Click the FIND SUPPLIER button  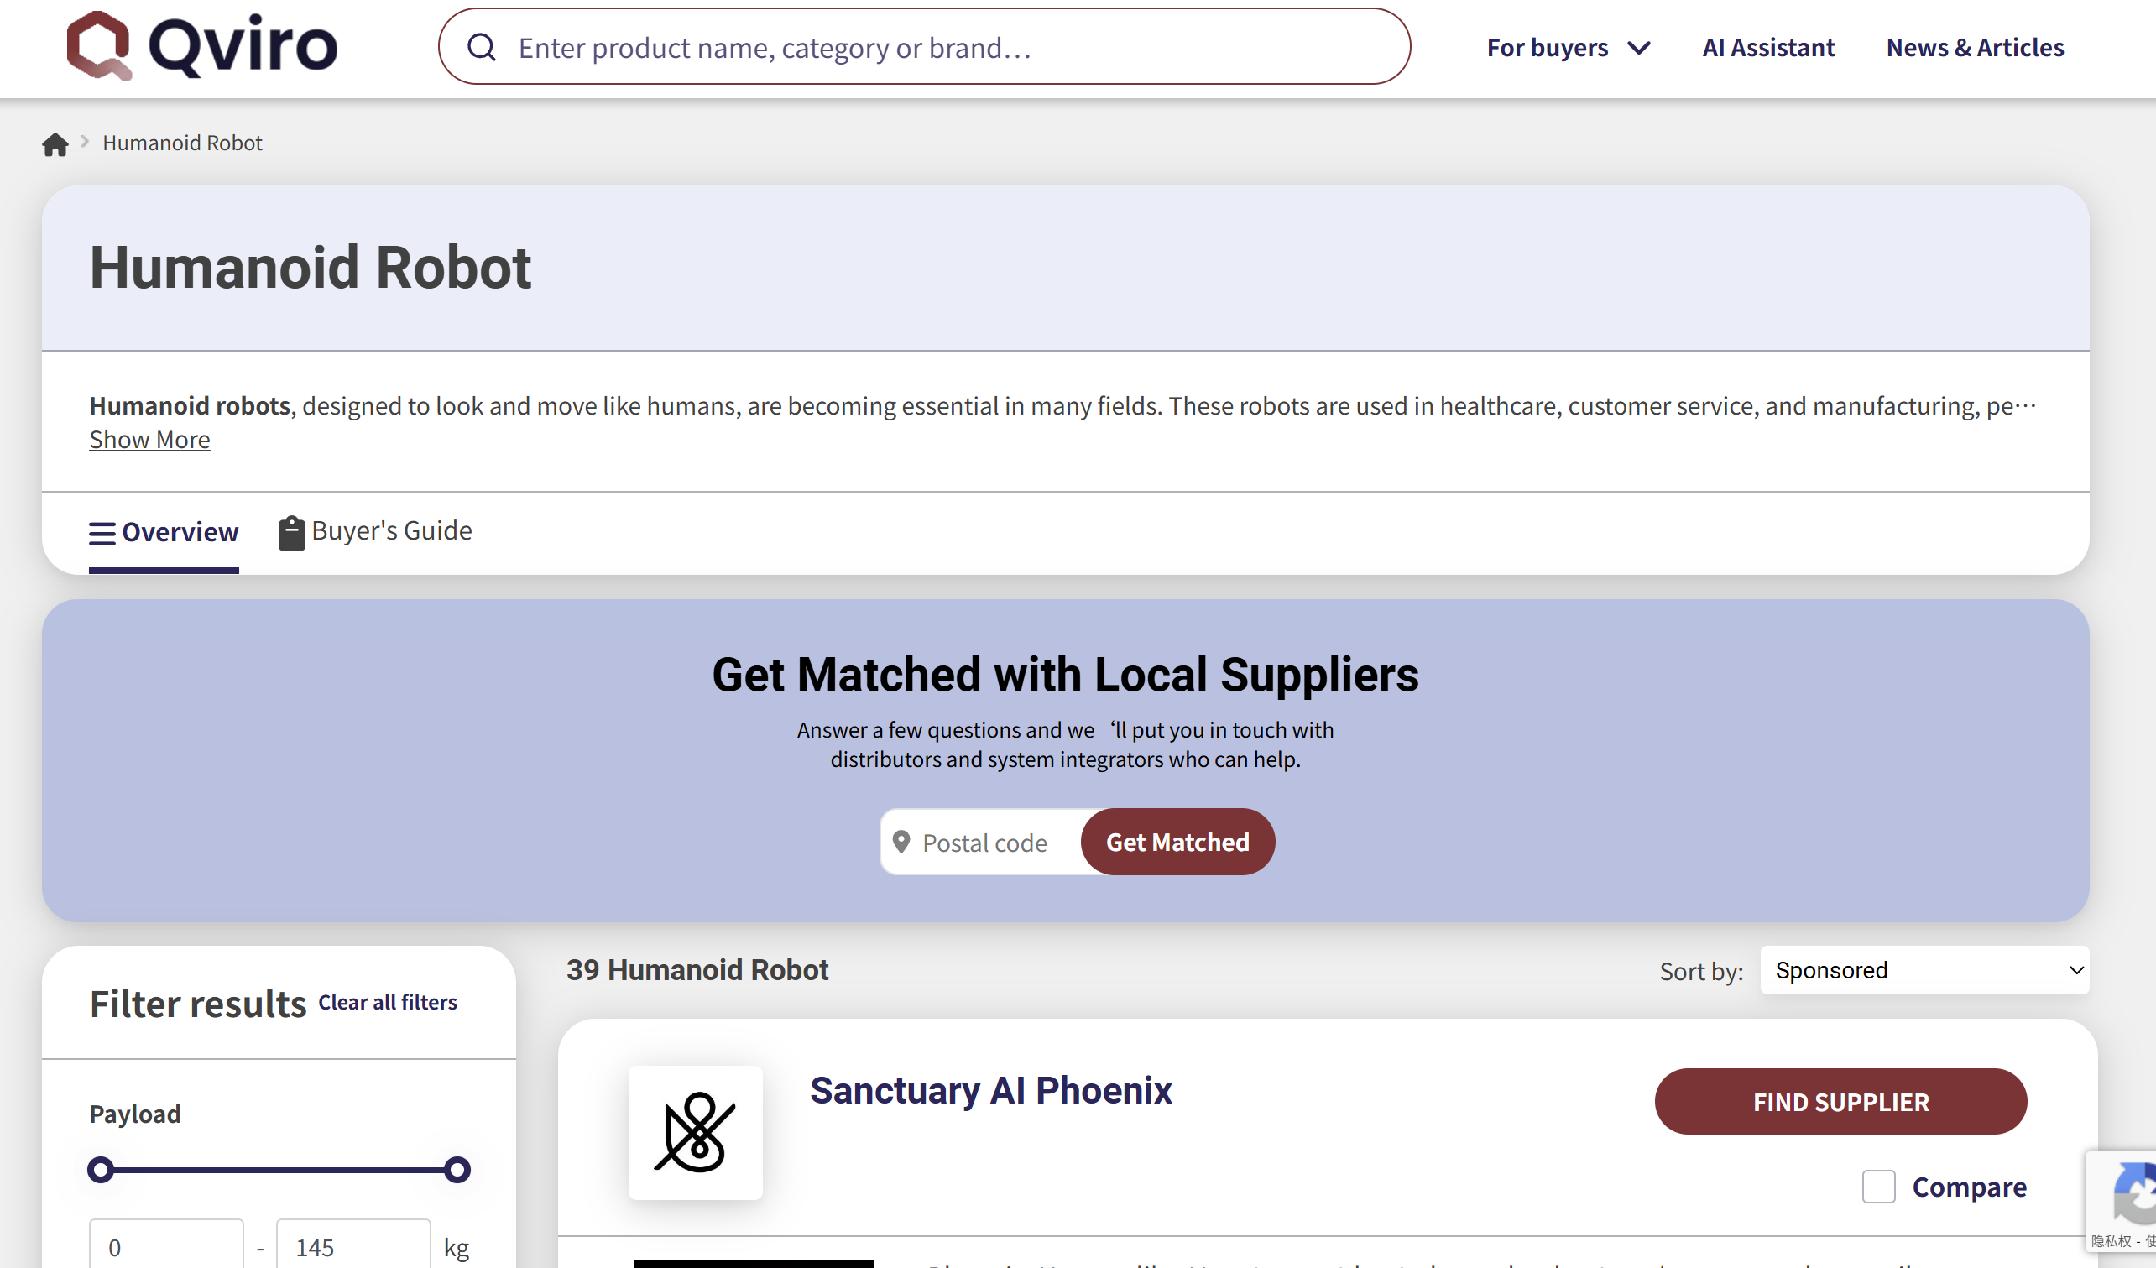click(x=1840, y=1101)
